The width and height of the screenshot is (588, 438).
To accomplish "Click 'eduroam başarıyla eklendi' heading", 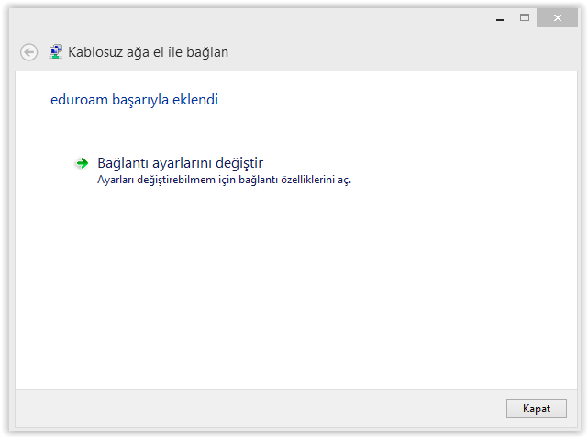I will pos(134,100).
